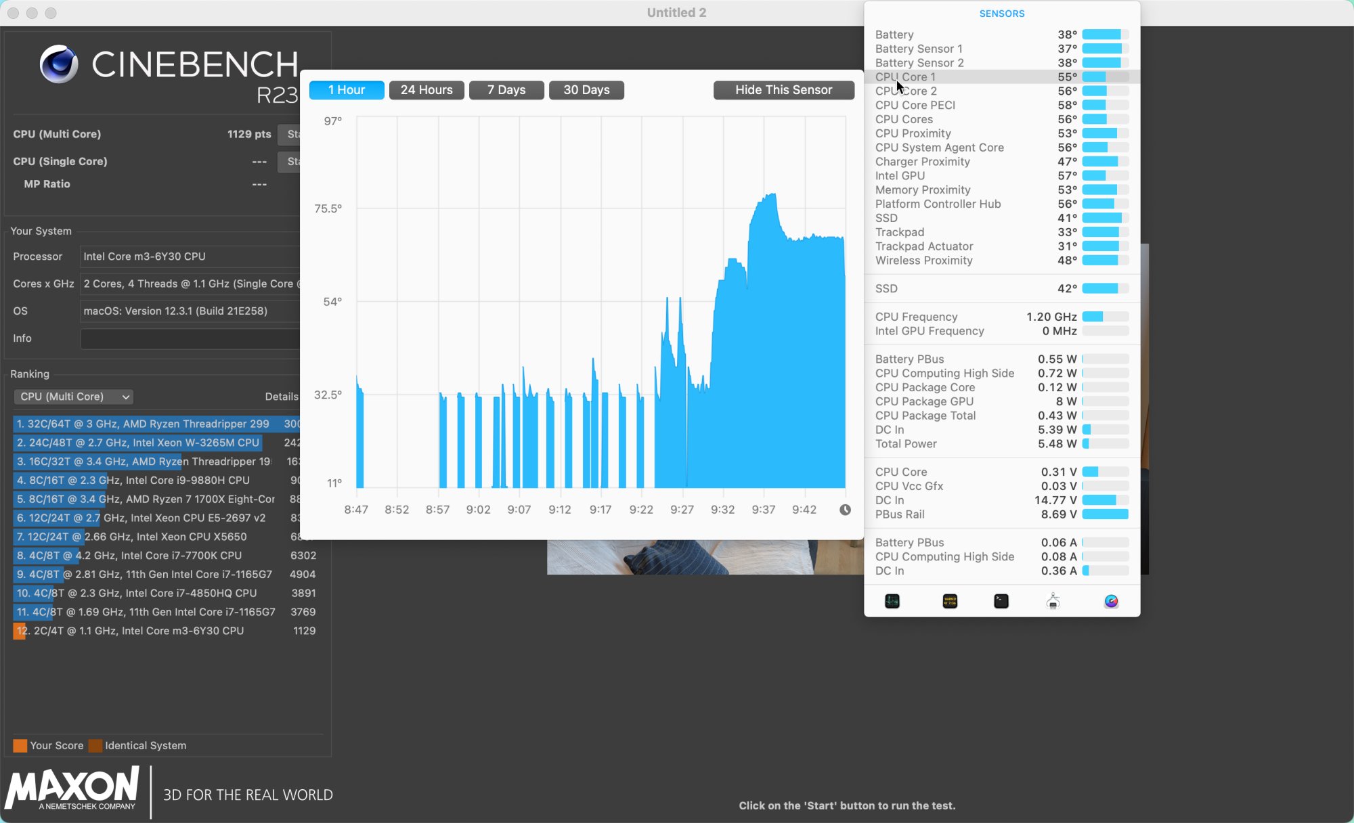Viewport: 1354px width, 823px height.
Task: Open the iStat Menus app icon
Action: pos(1111,601)
